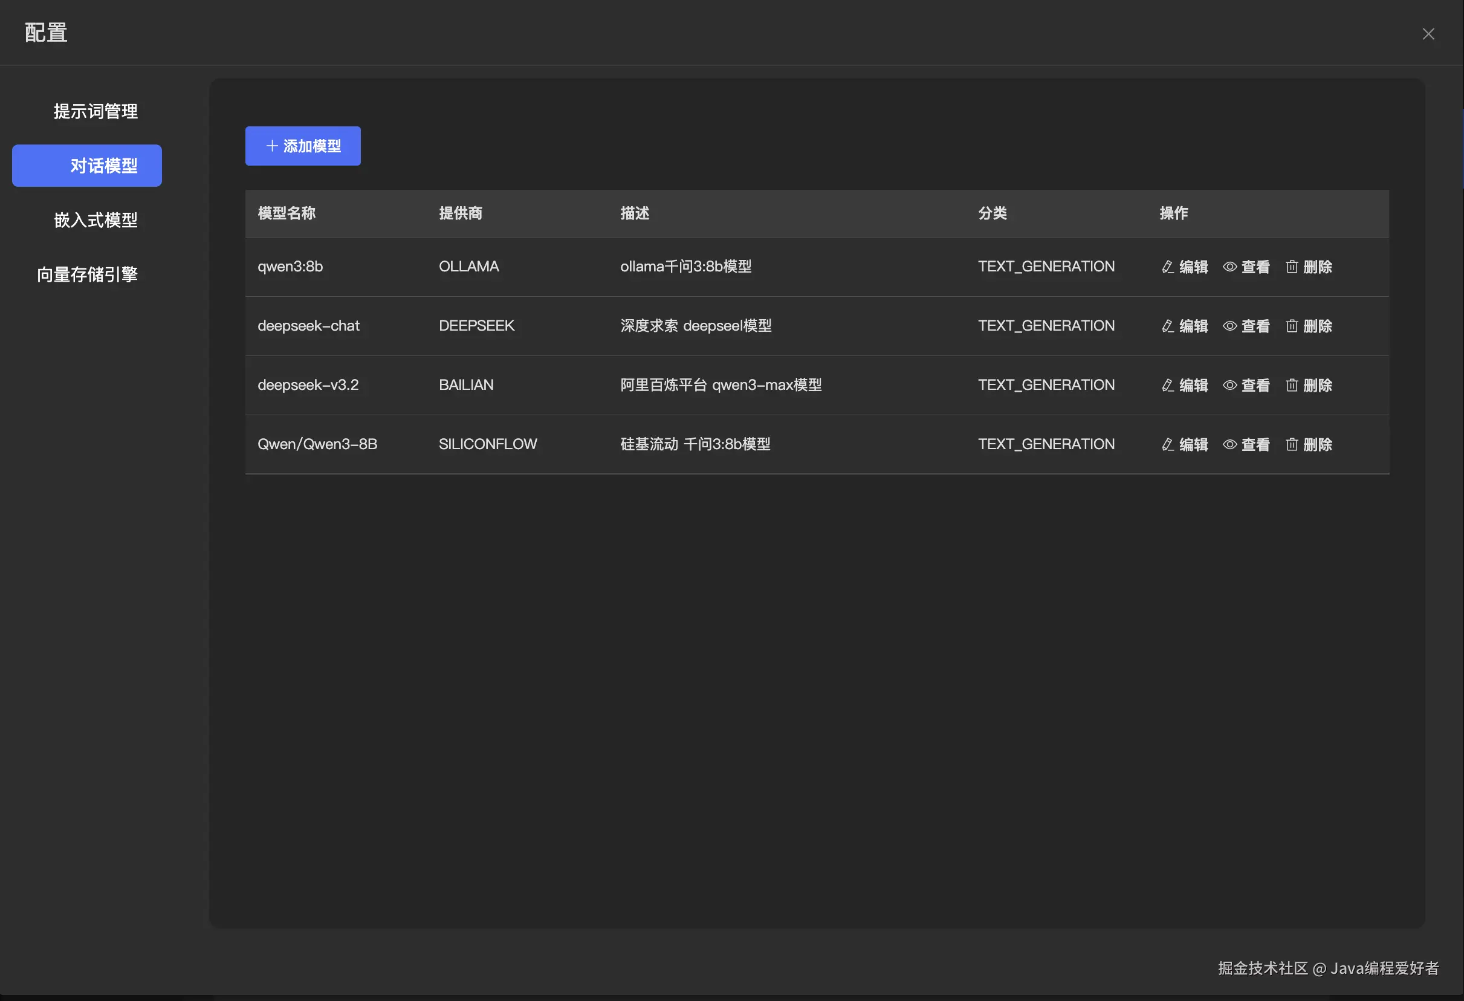Close the 配置 dialog
The image size is (1464, 1001).
click(1428, 34)
